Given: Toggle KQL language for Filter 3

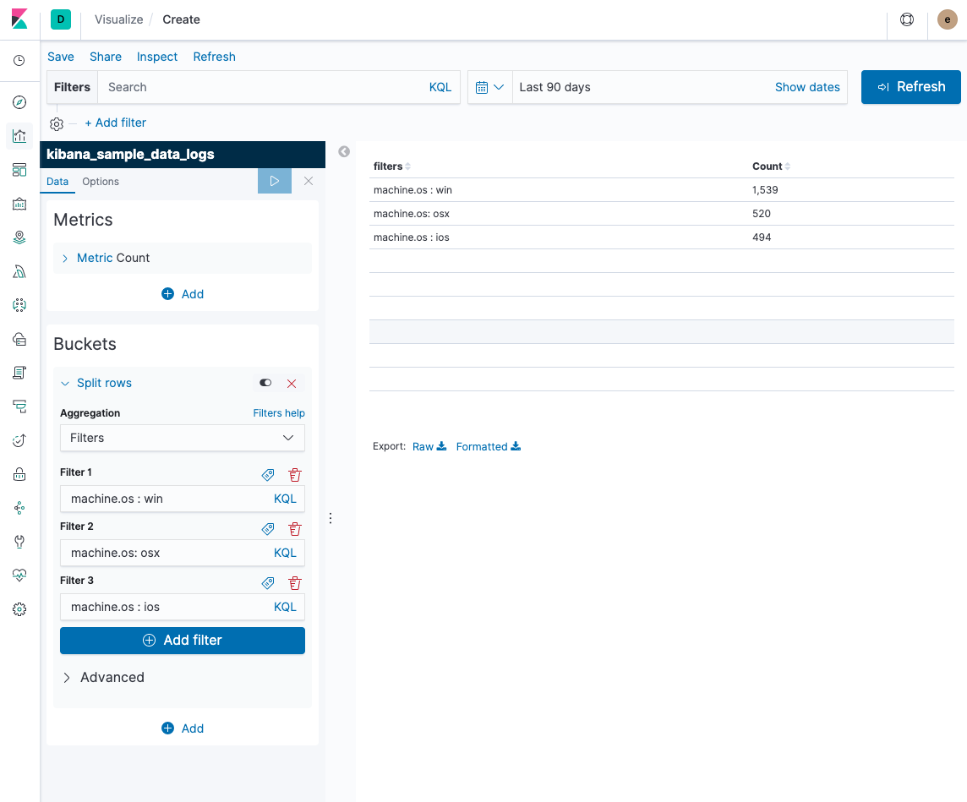Looking at the screenshot, I should pyautogui.click(x=285, y=607).
